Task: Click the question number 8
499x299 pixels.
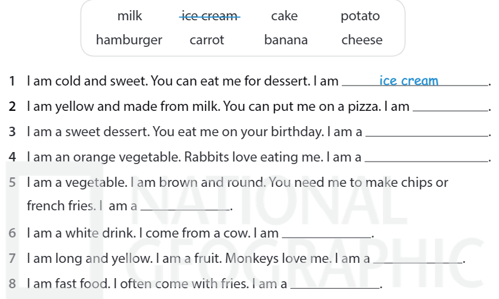Action: coord(12,284)
